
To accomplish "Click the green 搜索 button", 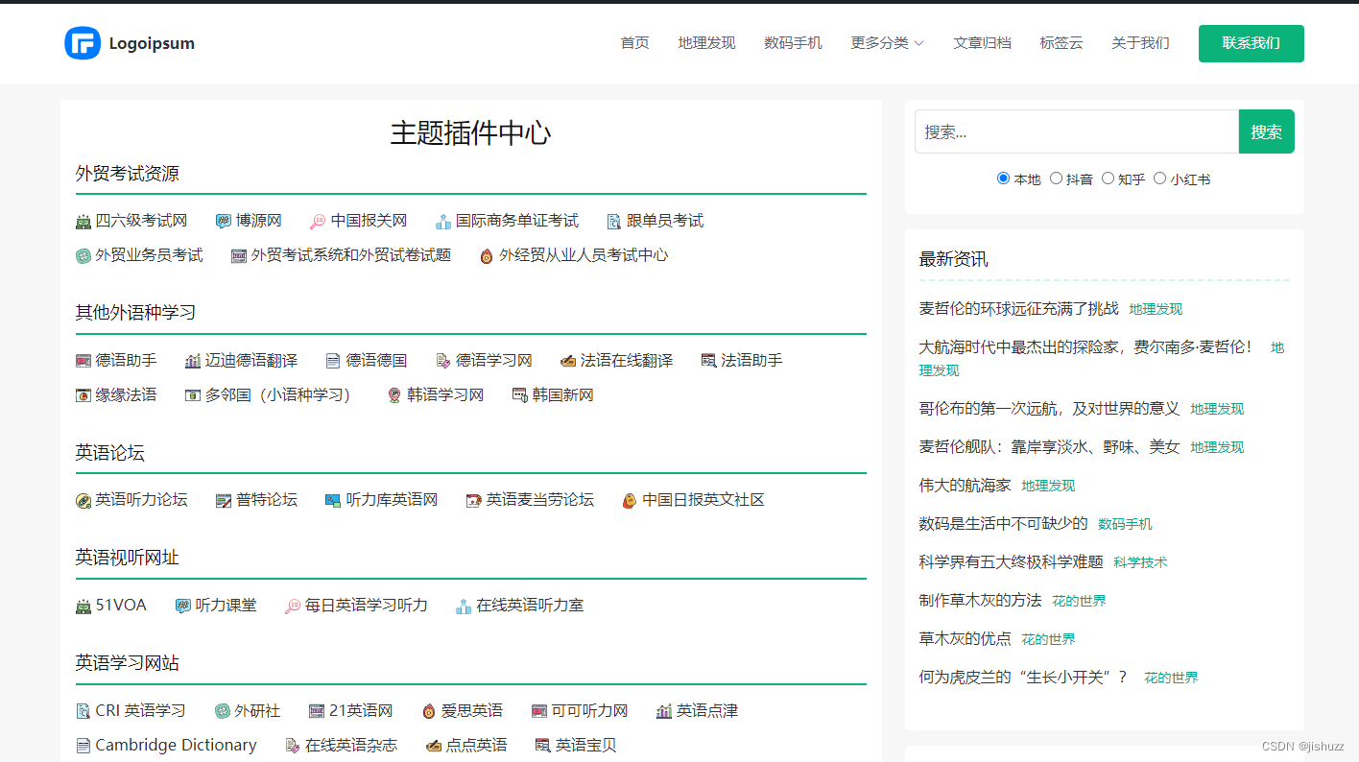I will (x=1266, y=131).
